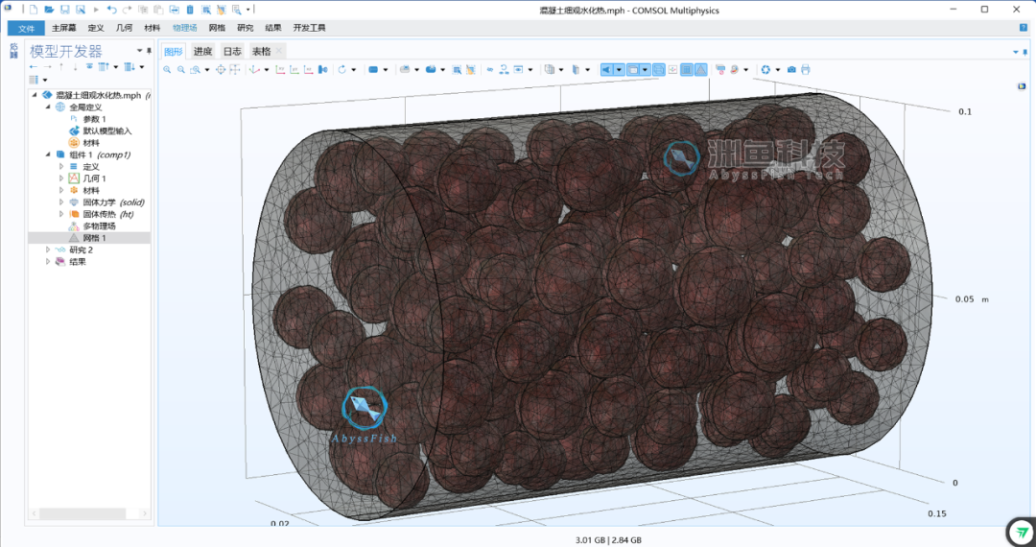Image resolution: width=1036 pixels, height=547 pixels.
Task: Click the help question mark icon
Action: tap(1024, 28)
